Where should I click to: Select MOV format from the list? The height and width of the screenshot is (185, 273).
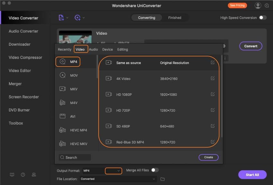point(74,75)
